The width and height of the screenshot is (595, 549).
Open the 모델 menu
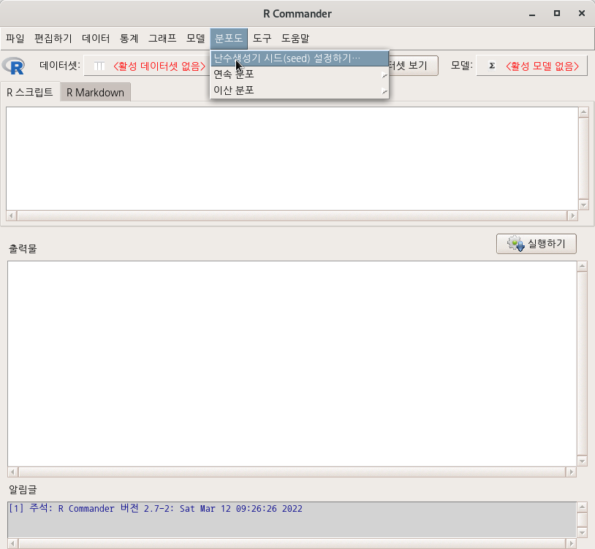click(195, 38)
